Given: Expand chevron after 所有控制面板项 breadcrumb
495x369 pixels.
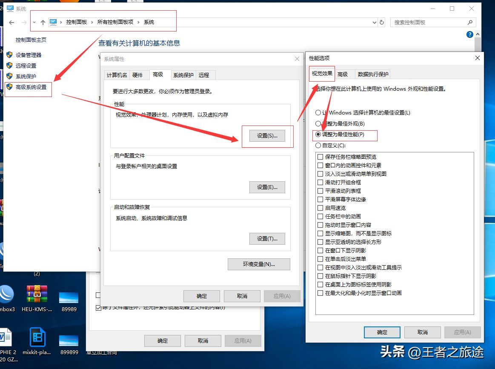Looking at the screenshot, I should 138,22.
